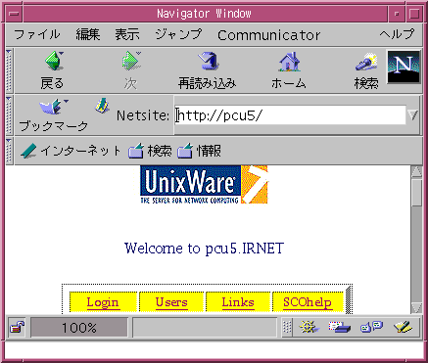Expand the Netsite URL history dropdown arrow
This screenshot has width=428, height=363.
click(412, 114)
